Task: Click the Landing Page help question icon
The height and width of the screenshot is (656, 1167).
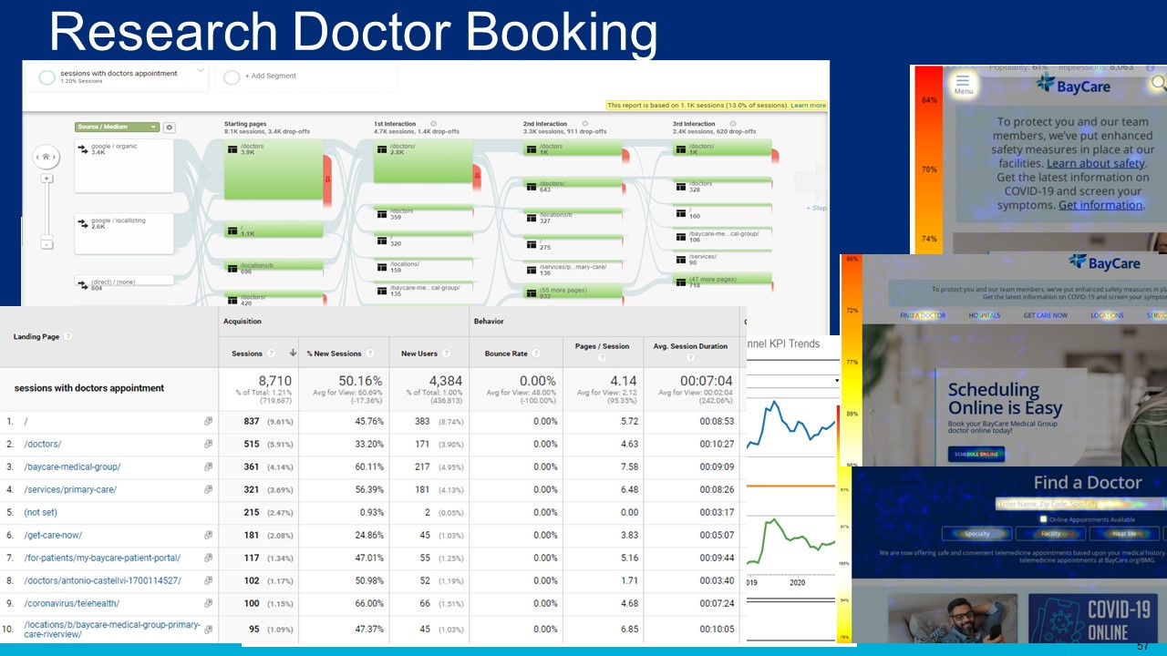Action: (x=68, y=337)
